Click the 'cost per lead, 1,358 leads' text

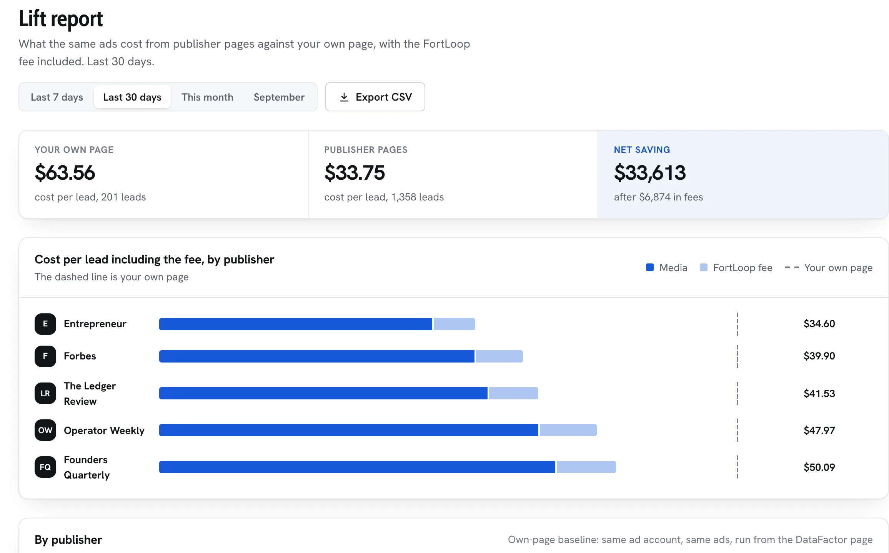tap(384, 197)
